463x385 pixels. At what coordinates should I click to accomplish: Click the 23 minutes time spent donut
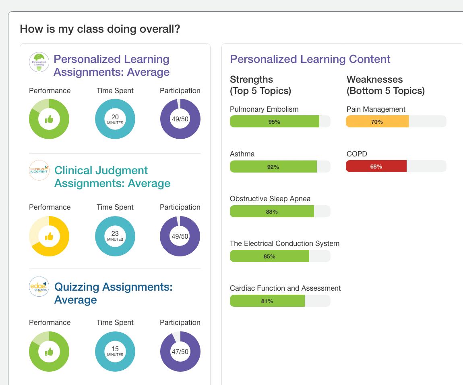pyautogui.click(x=115, y=236)
